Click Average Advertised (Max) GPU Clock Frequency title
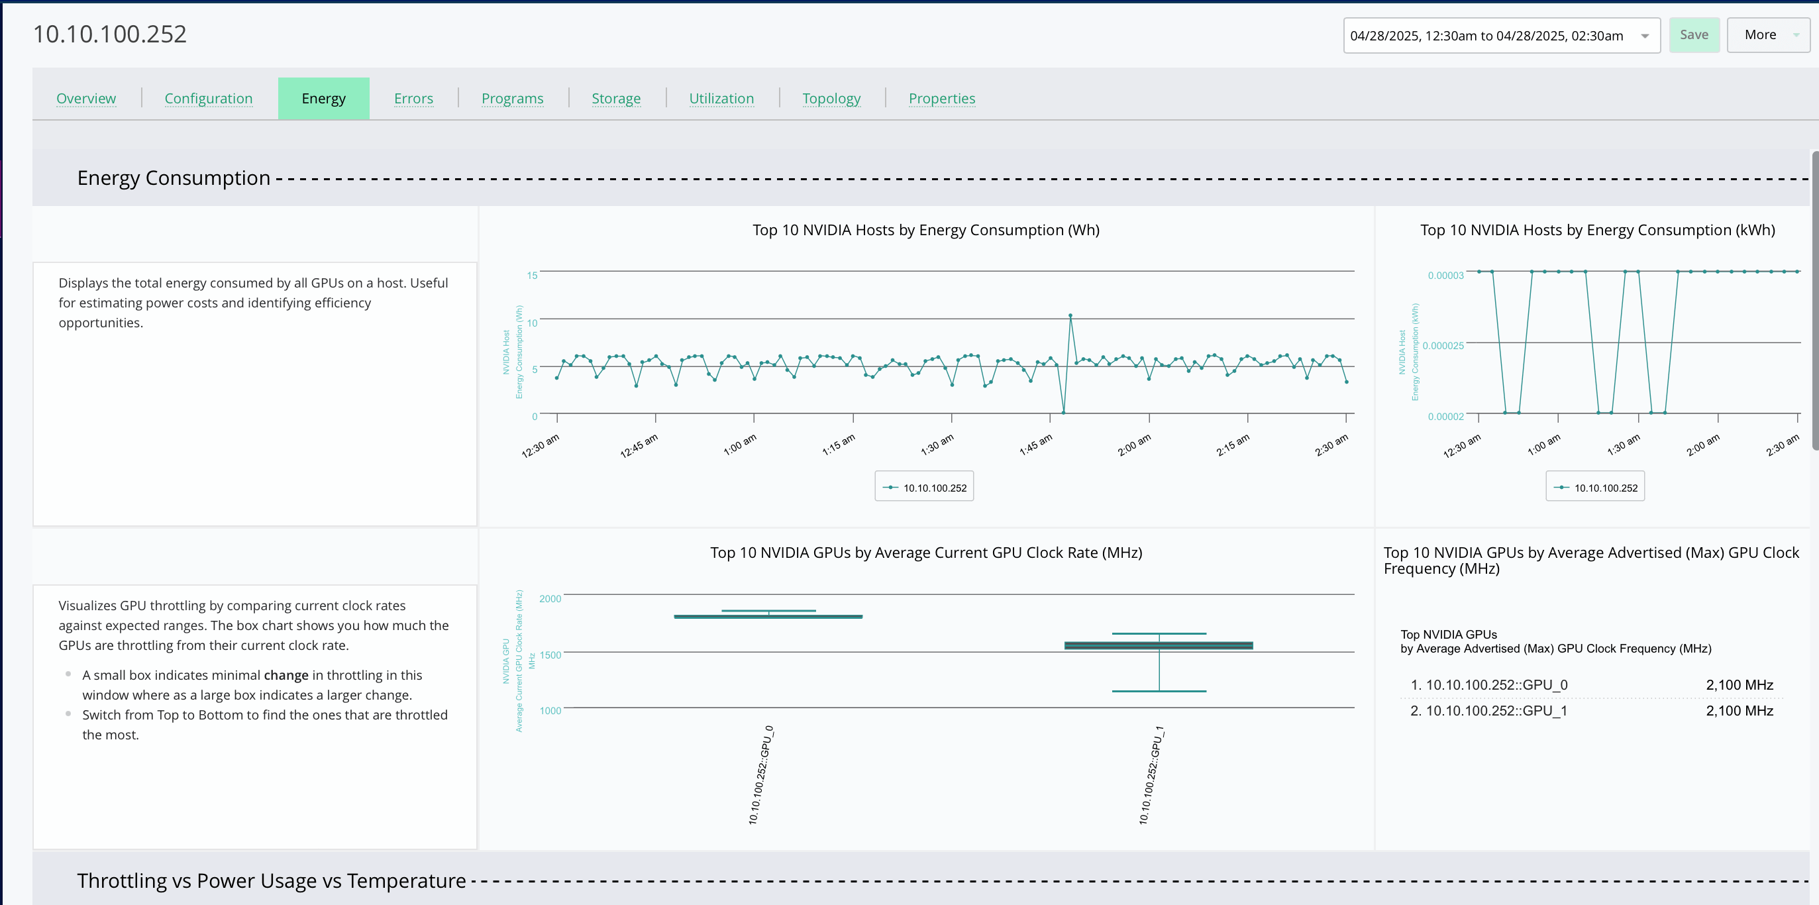Viewport: 1819px width, 905px height. [1591, 560]
